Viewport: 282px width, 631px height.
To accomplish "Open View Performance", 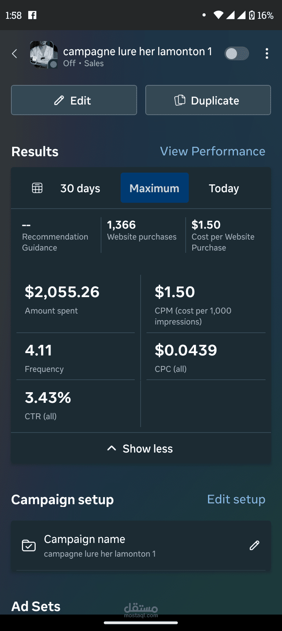I will (213, 151).
